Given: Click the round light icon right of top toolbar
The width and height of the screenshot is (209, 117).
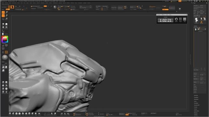Looking at the screenshot, I should [x=180, y=9].
